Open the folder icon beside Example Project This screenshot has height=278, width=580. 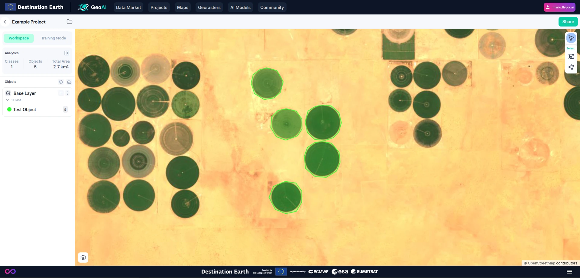(x=70, y=22)
